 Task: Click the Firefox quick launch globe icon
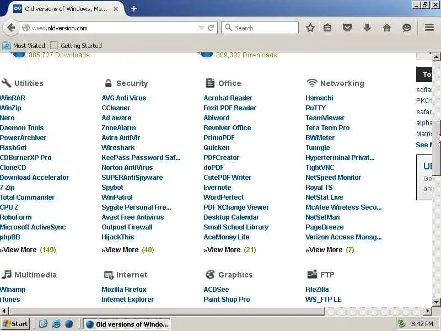tap(69, 324)
